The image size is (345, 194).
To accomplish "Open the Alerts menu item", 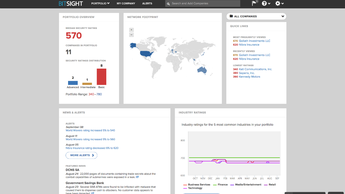I will (x=147, y=3).
